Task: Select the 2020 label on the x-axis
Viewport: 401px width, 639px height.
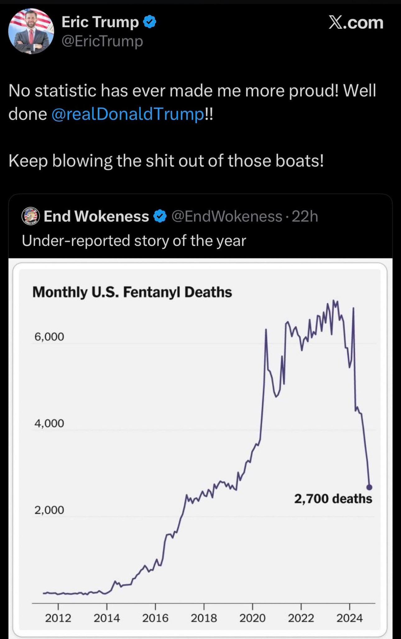Action: (252, 618)
